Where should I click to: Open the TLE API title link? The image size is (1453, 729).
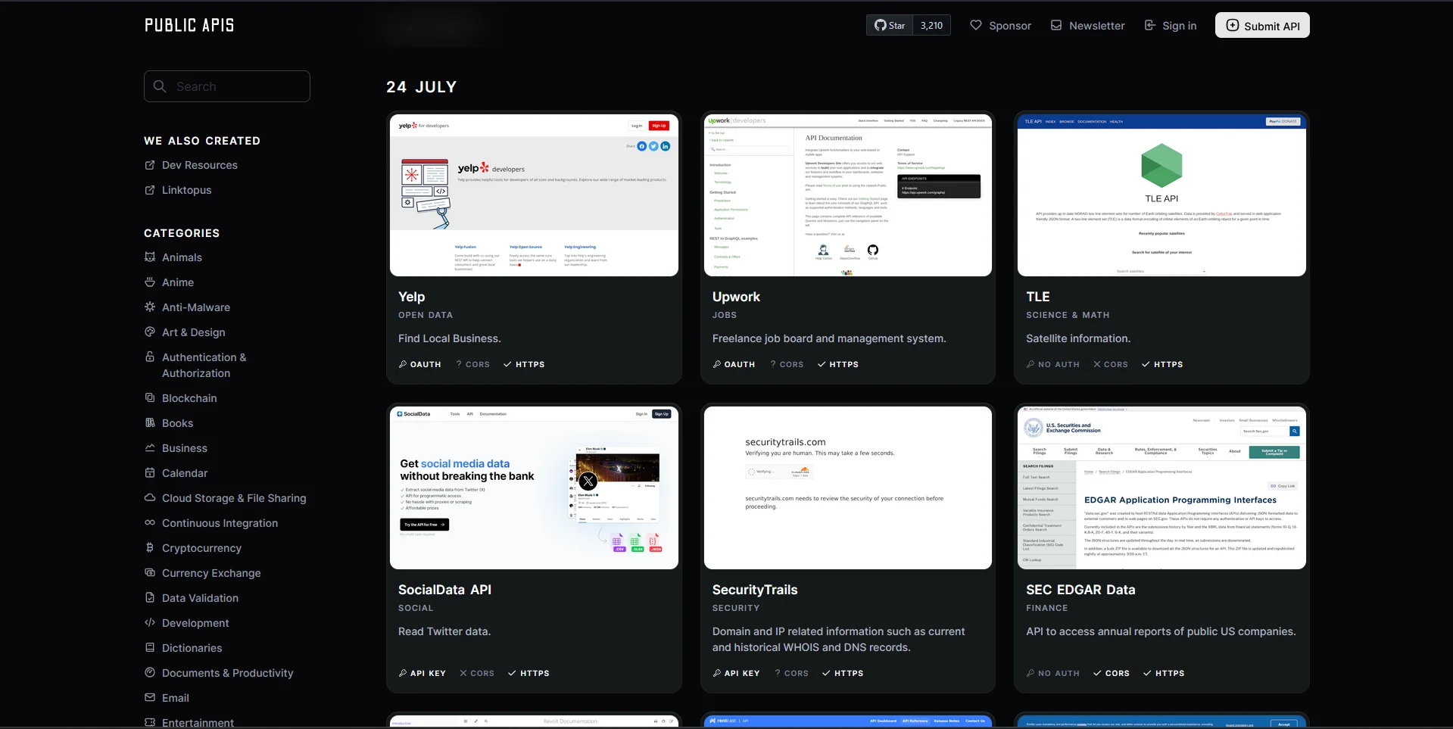1038,297
